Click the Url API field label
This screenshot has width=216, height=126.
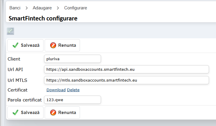coord(16,69)
